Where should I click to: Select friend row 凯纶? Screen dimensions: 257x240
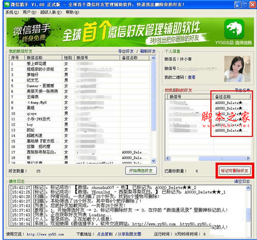pyautogui.click(x=80, y=130)
